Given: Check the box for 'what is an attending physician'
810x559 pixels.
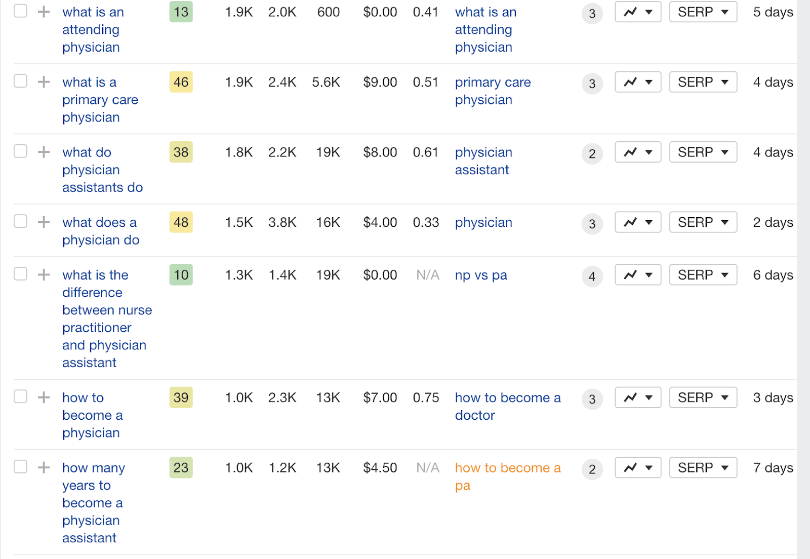Looking at the screenshot, I should coord(20,11).
